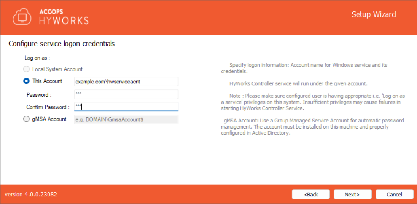Click into the Confirm Password field
The image size is (417, 204).
tap(126, 107)
